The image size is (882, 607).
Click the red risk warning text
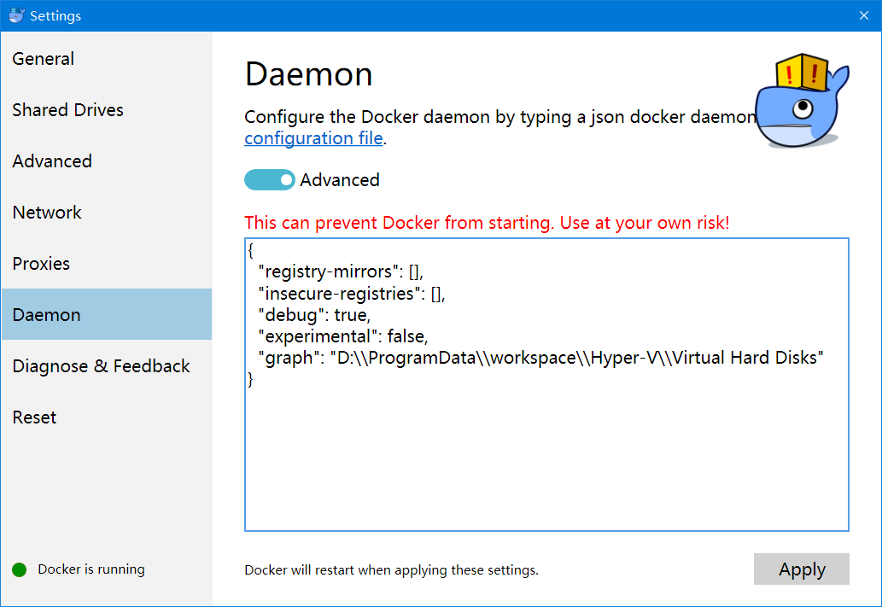[x=487, y=223]
